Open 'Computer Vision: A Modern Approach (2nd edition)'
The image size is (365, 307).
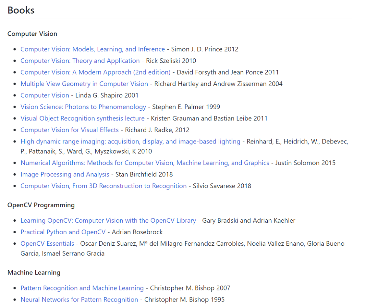(95, 72)
